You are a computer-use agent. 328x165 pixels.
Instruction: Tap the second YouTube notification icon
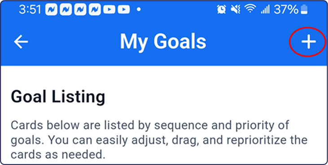[x=124, y=9]
